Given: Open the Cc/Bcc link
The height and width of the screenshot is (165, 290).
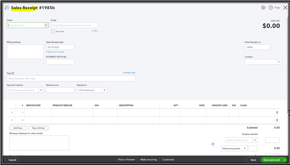Looking at the screenshot, I should [95, 31].
